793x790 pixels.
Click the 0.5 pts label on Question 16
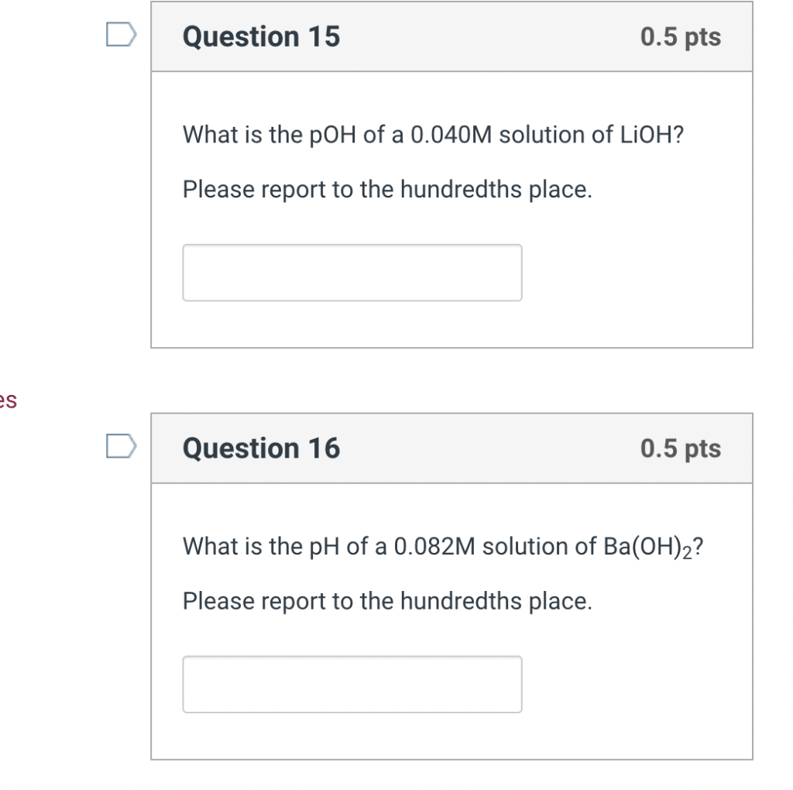[x=680, y=448]
